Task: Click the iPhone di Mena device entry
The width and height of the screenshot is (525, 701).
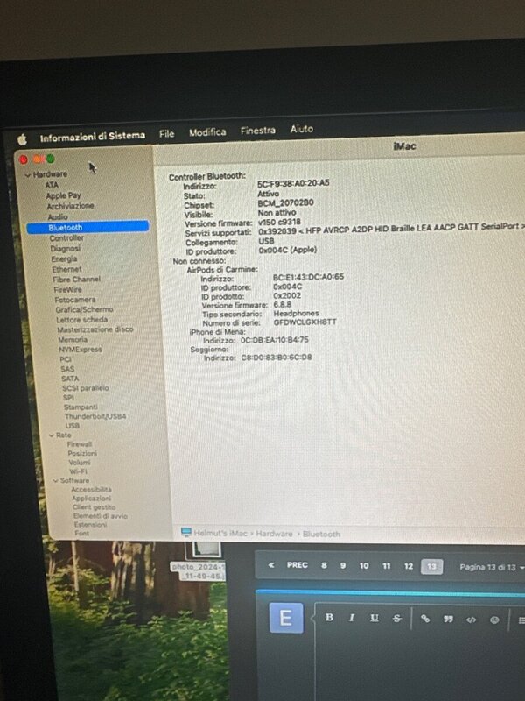Action: point(217,332)
